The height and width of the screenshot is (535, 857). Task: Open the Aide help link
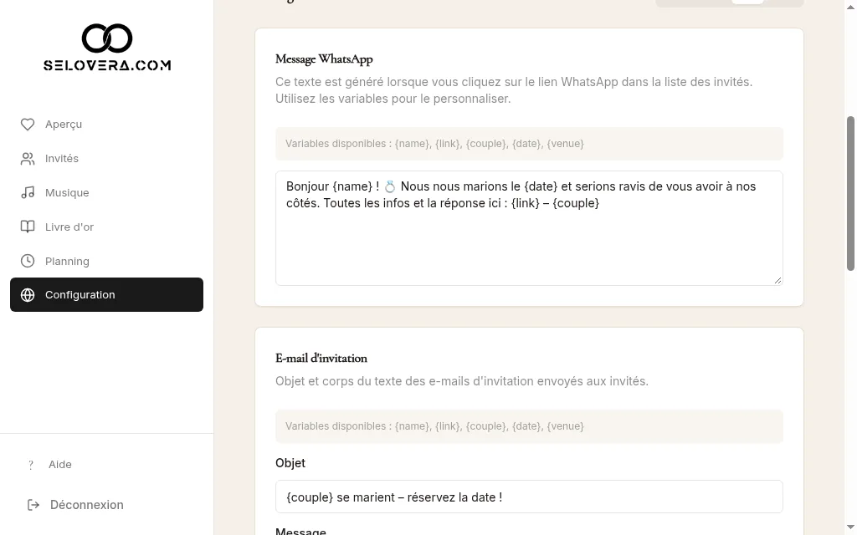[x=106, y=465]
